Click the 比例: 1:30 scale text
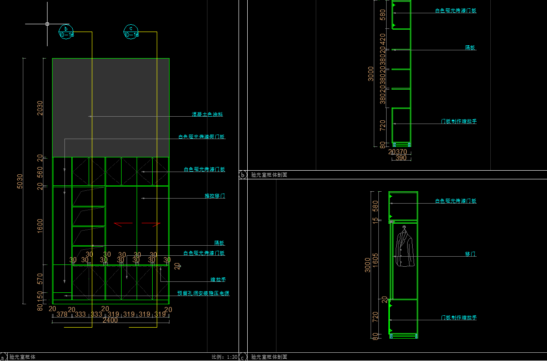547x361 pixels. (x=224, y=357)
